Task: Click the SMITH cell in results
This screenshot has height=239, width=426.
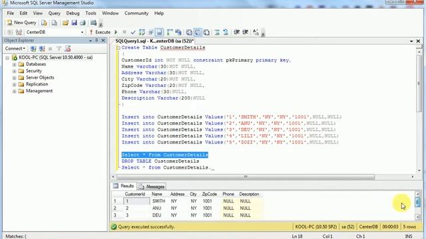Action: [x=158, y=201]
